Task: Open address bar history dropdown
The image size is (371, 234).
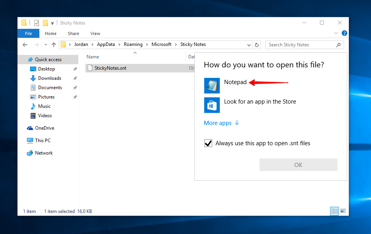Action: [249, 45]
